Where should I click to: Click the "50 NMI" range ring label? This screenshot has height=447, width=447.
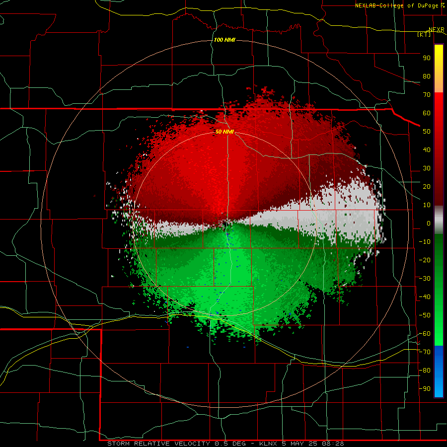[x=224, y=132]
